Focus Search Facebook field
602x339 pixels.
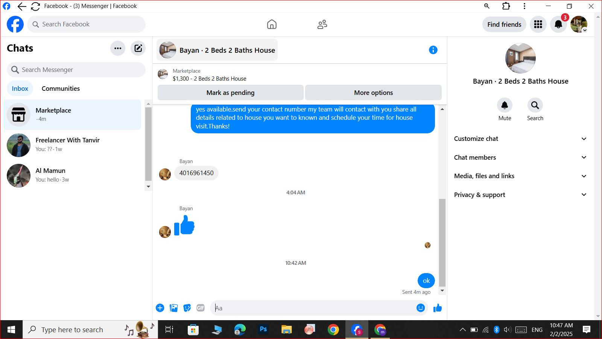point(86,24)
